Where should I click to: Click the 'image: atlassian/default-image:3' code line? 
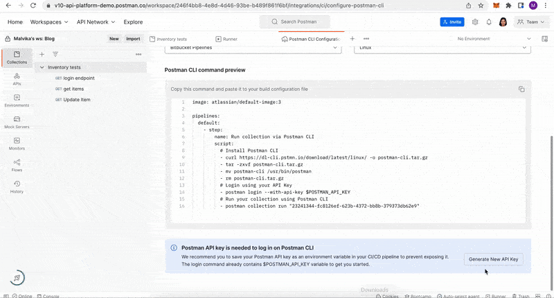[x=237, y=102]
